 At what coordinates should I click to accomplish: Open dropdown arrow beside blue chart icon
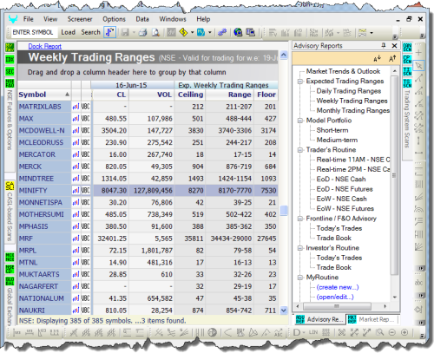click(x=210, y=32)
